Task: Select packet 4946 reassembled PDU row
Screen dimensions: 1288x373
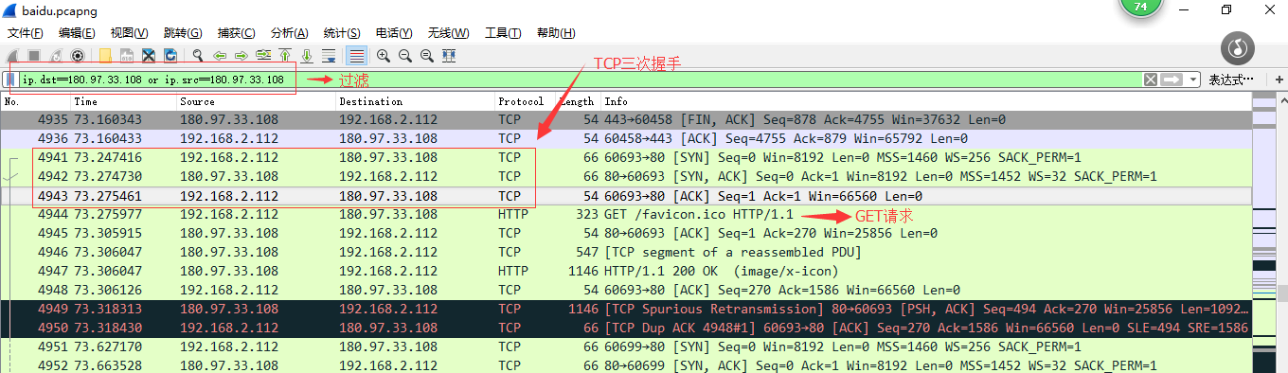Action: [x=625, y=253]
